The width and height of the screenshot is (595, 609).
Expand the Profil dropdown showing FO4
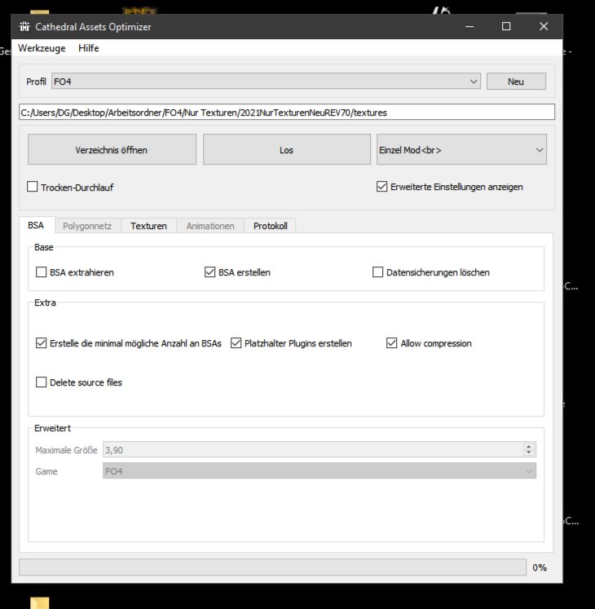pos(266,82)
